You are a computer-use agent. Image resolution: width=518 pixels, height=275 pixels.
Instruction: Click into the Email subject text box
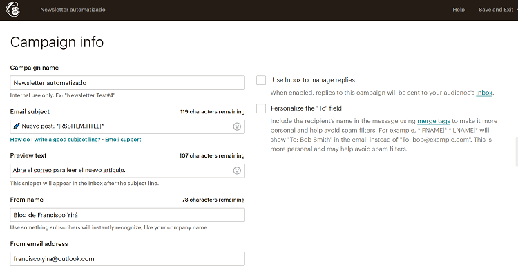(128, 126)
